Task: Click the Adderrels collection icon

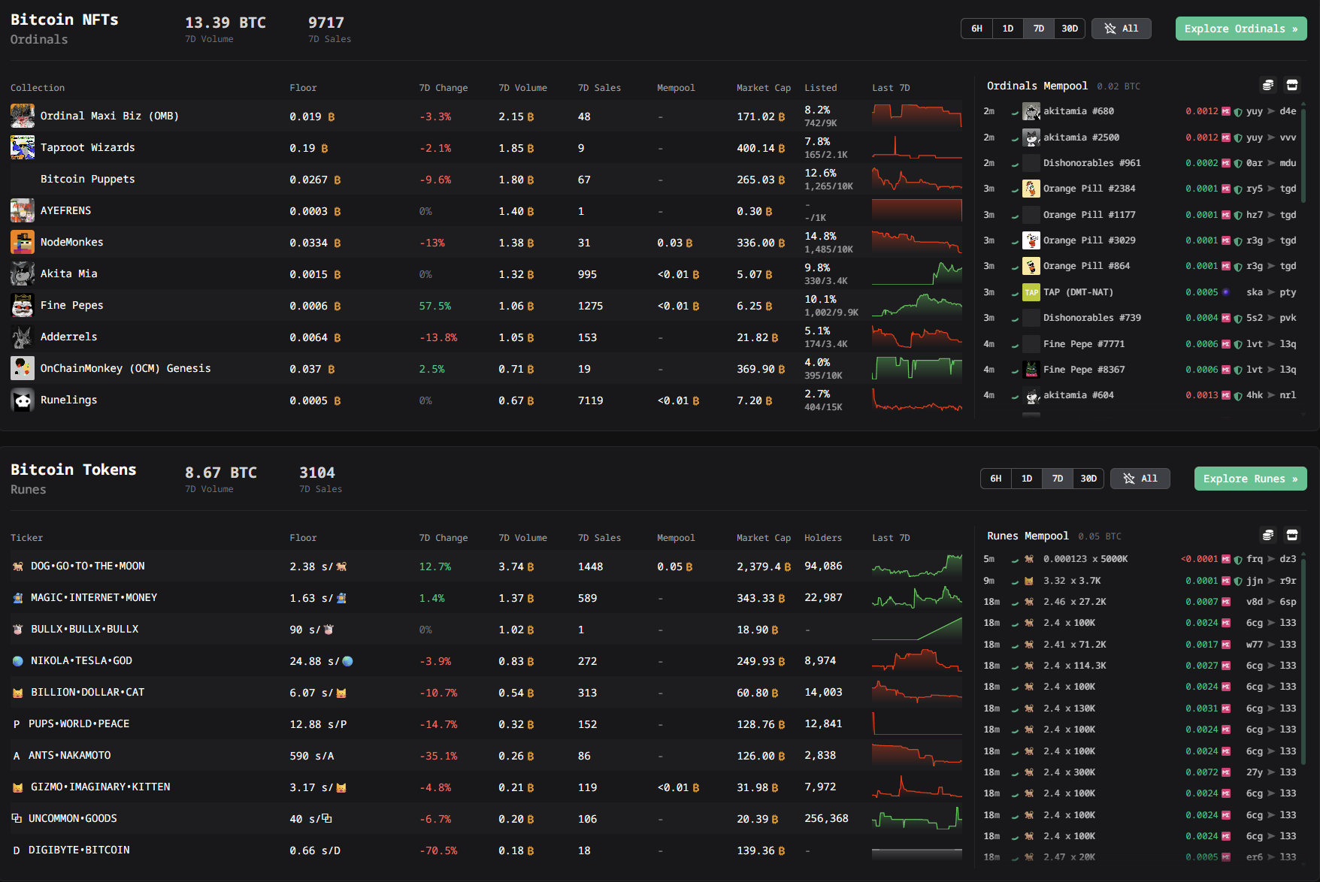Action: pyautogui.click(x=23, y=337)
